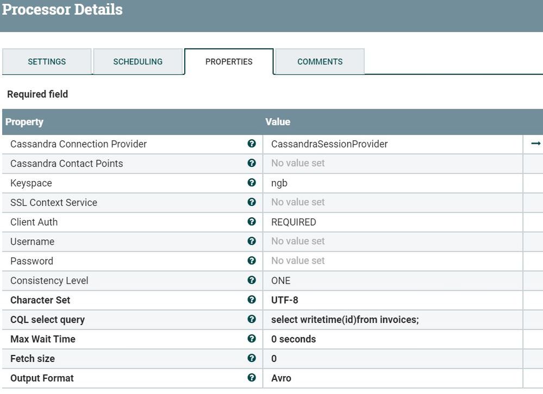Show help icon for Password property
The image size is (543, 394).
tap(252, 260)
